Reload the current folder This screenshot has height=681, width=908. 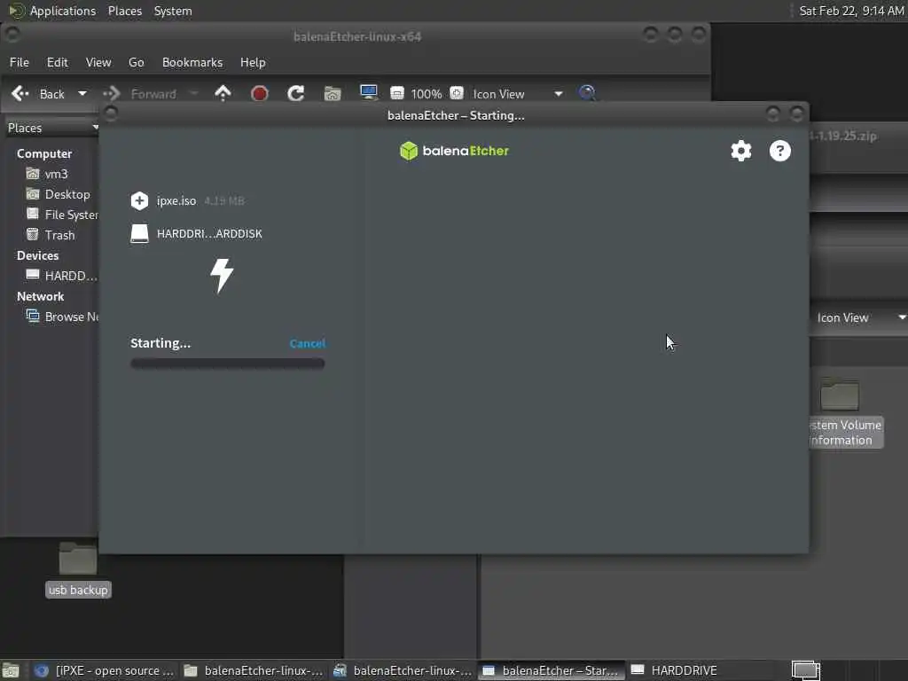296,93
